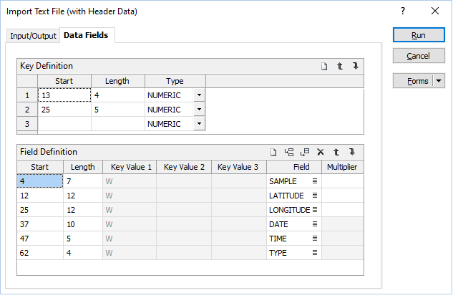This screenshot has width=458, height=298.
Task: Edit the Start 25 of the LONGITUDE row
Action: tap(40, 210)
